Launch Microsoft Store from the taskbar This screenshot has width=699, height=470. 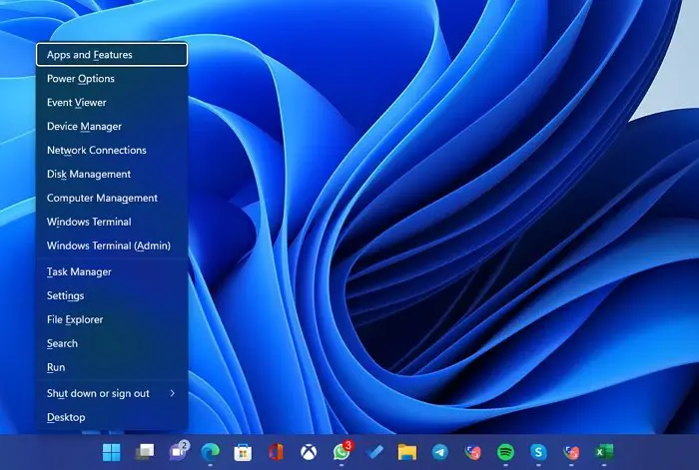click(243, 452)
